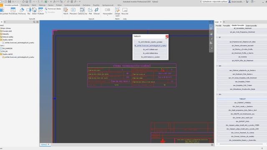Viewport: 267px width, 150px height.
Task: Run the TABULKY global form
Action: click(x=242, y=99)
